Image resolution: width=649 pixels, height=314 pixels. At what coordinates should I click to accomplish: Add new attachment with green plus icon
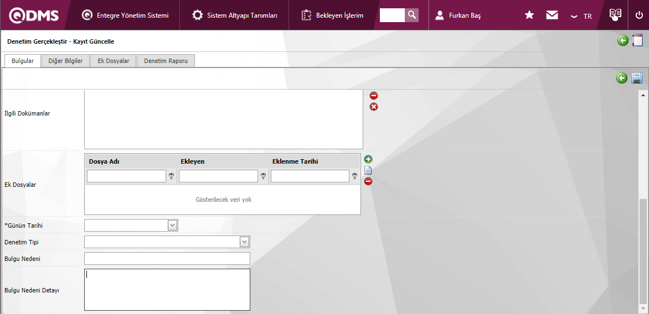click(x=368, y=159)
